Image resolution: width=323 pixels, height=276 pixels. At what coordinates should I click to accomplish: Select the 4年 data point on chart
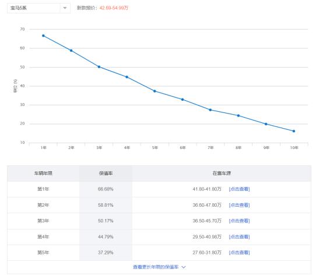tap(127, 77)
